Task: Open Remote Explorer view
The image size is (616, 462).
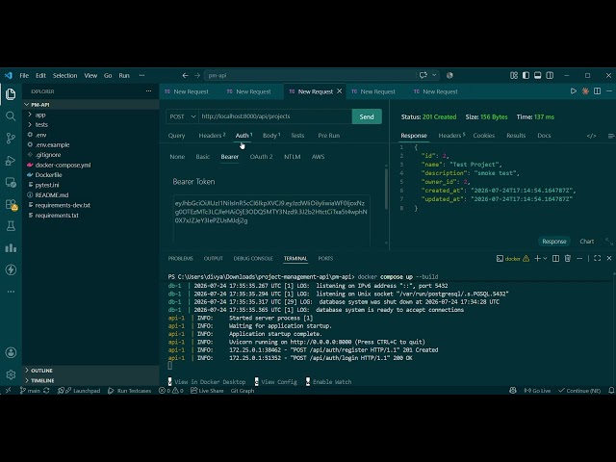Action: pyautogui.click(x=11, y=182)
